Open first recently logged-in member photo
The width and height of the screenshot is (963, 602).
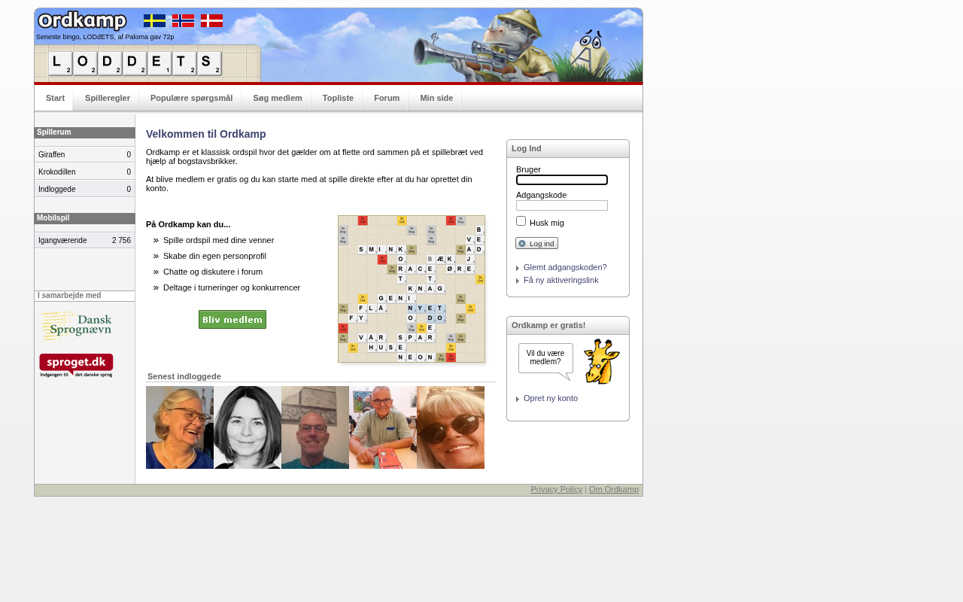pos(180,427)
